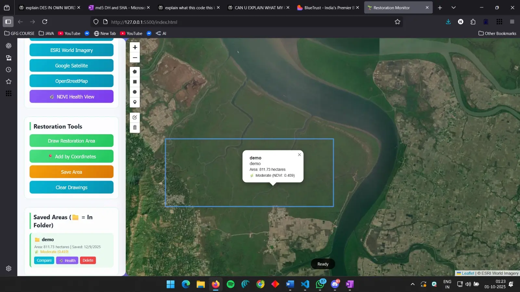520x292 pixels.
Task: Select the draw rectangle tool on map
Action: pyautogui.click(x=135, y=82)
